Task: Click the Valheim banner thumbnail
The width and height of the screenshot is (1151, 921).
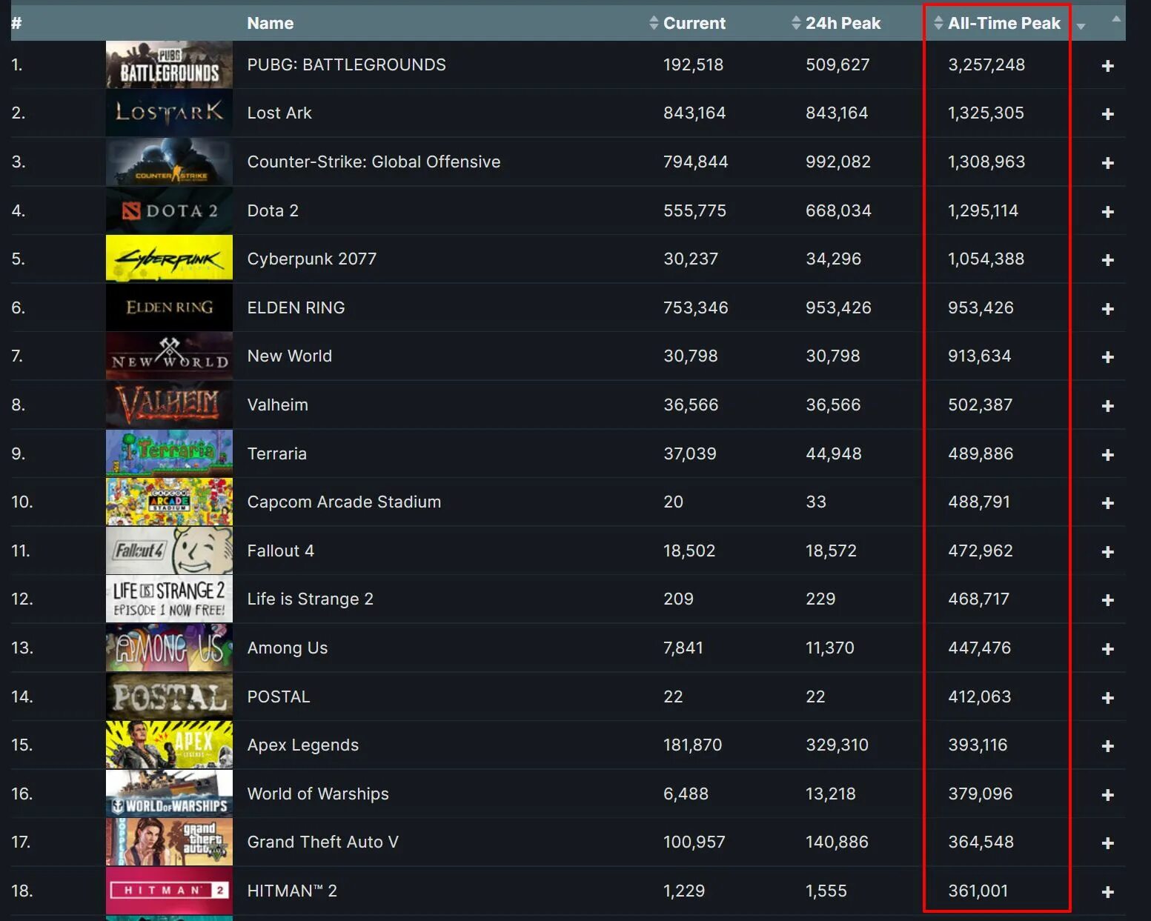Action: pos(169,405)
